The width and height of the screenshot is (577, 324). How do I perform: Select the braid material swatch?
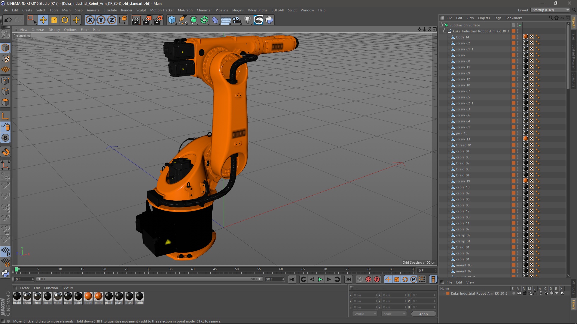click(x=17, y=296)
